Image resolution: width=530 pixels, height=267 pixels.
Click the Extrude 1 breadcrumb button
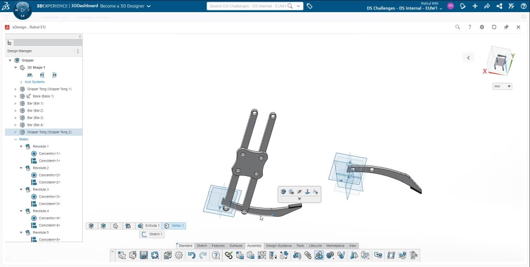(149, 226)
